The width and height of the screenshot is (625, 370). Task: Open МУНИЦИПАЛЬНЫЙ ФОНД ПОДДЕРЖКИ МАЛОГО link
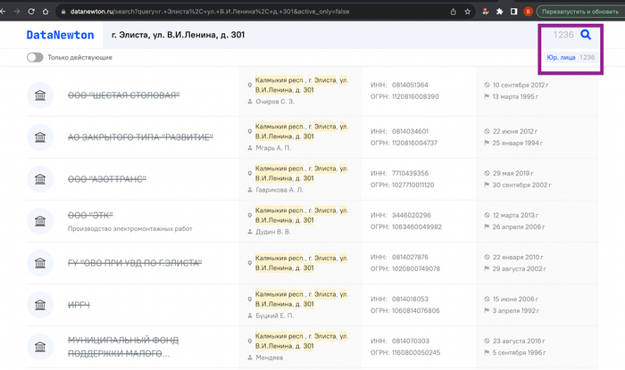pyautogui.click(x=123, y=347)
